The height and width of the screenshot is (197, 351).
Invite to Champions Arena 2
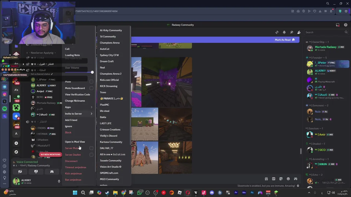111,74
